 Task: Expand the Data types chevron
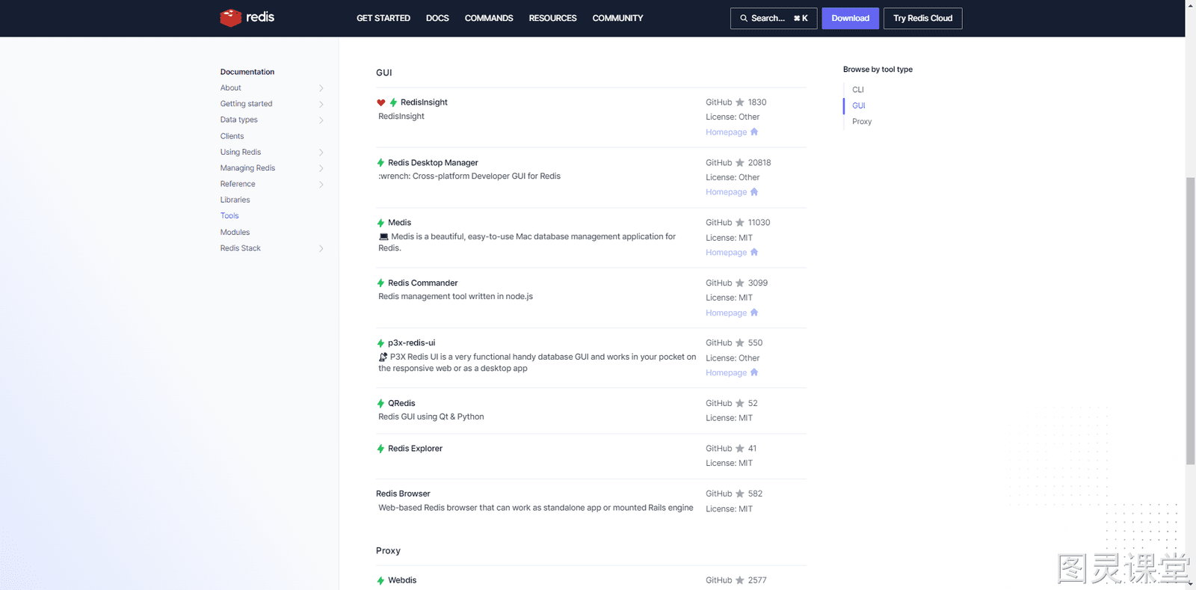tap(321, 120)
